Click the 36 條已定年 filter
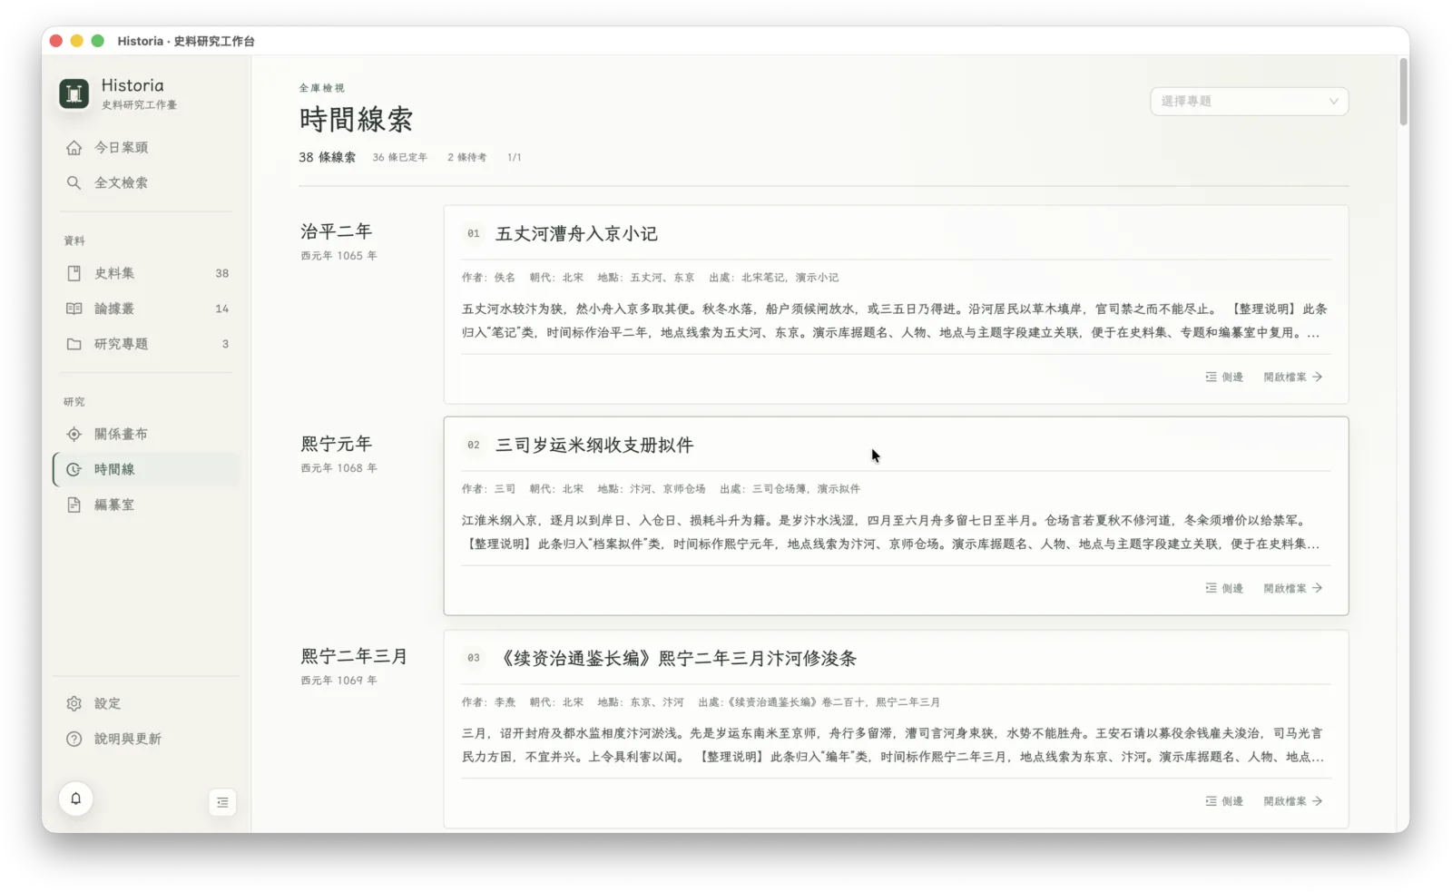The height and width of the screenshot is (892, 1452). coord(399,157)
